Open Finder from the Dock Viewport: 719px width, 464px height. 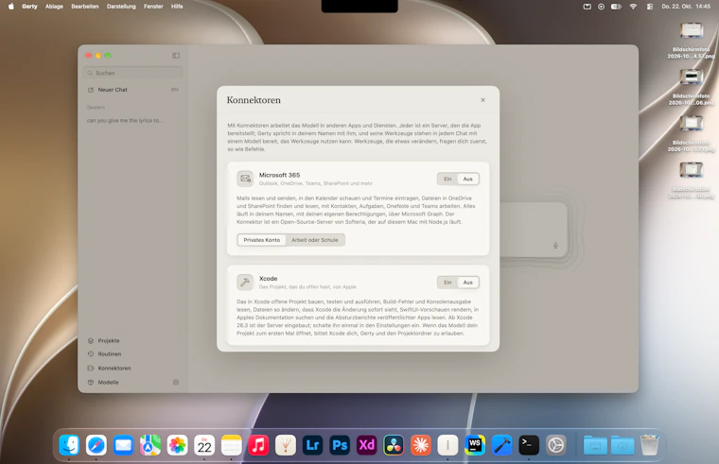tap(69, 445)
